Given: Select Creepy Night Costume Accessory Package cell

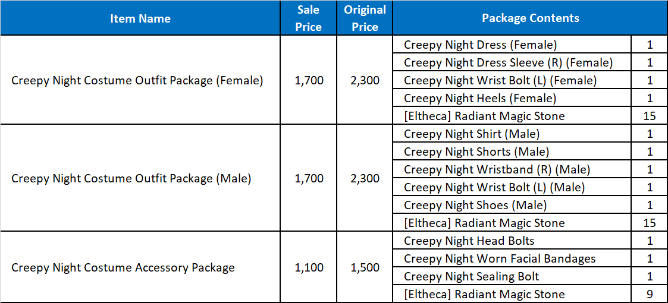Looking at the screenshot, I should (x=140, y=267).
